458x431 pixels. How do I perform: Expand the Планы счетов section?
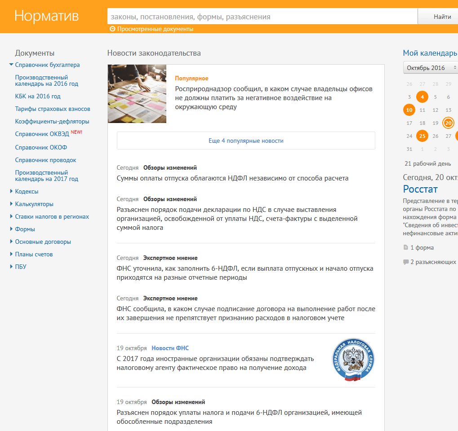11,254
